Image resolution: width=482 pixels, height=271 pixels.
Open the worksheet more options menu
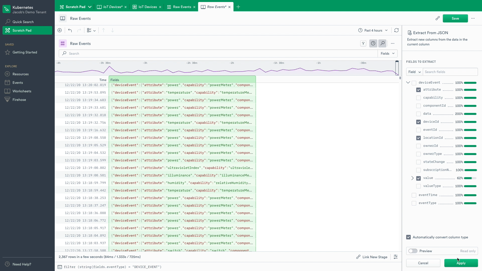[473, 18]
